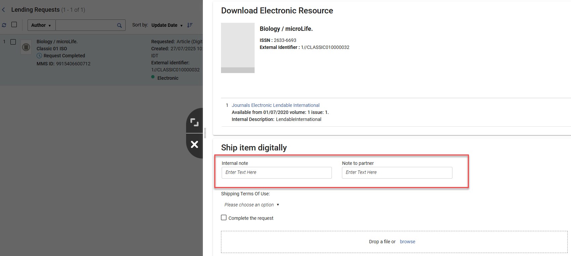
Task: Tick the Complete the request checkbox
Action: pyautogui.click(x=224, y=217)
